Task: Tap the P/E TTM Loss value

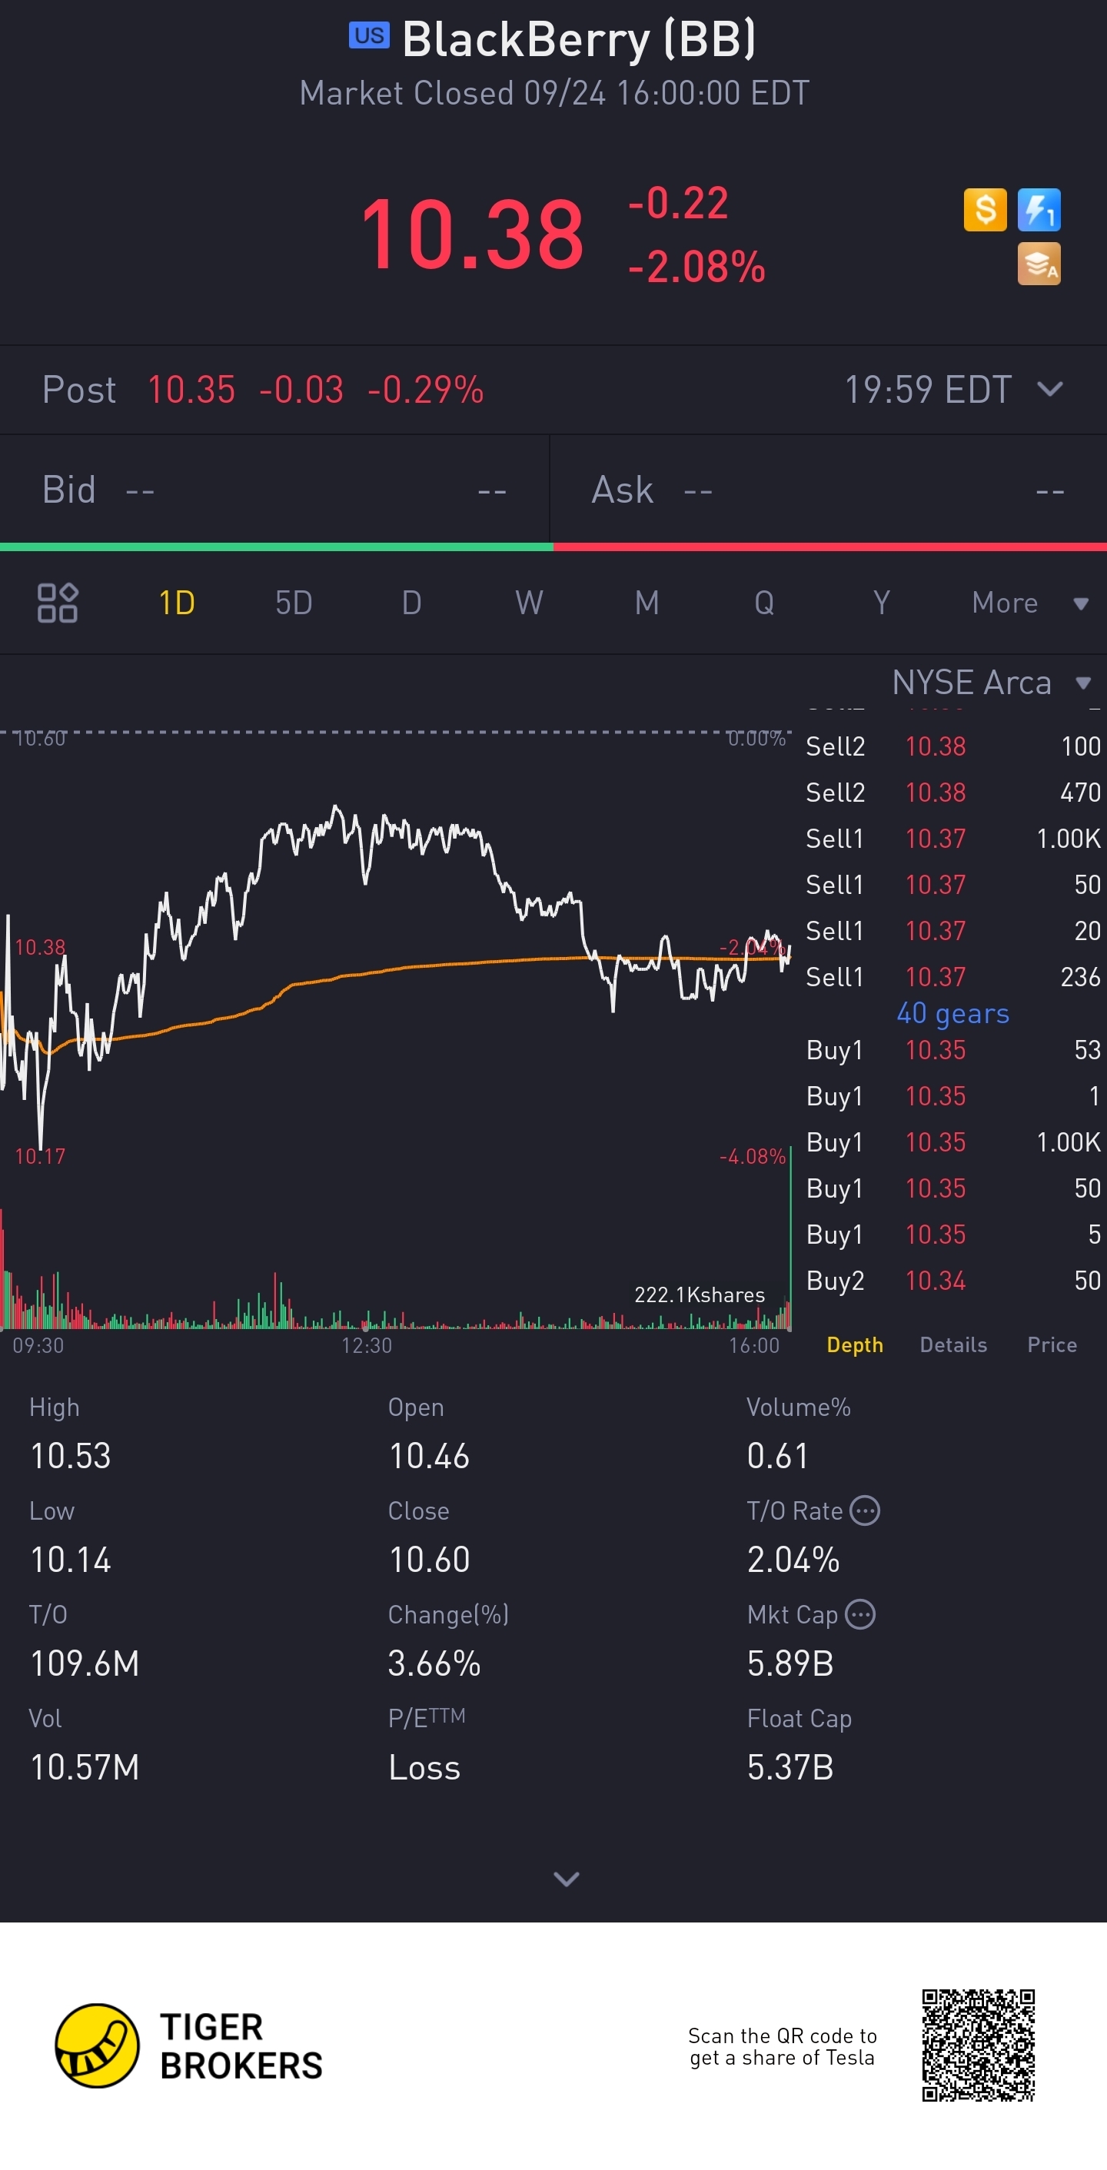Action: 424,1767
